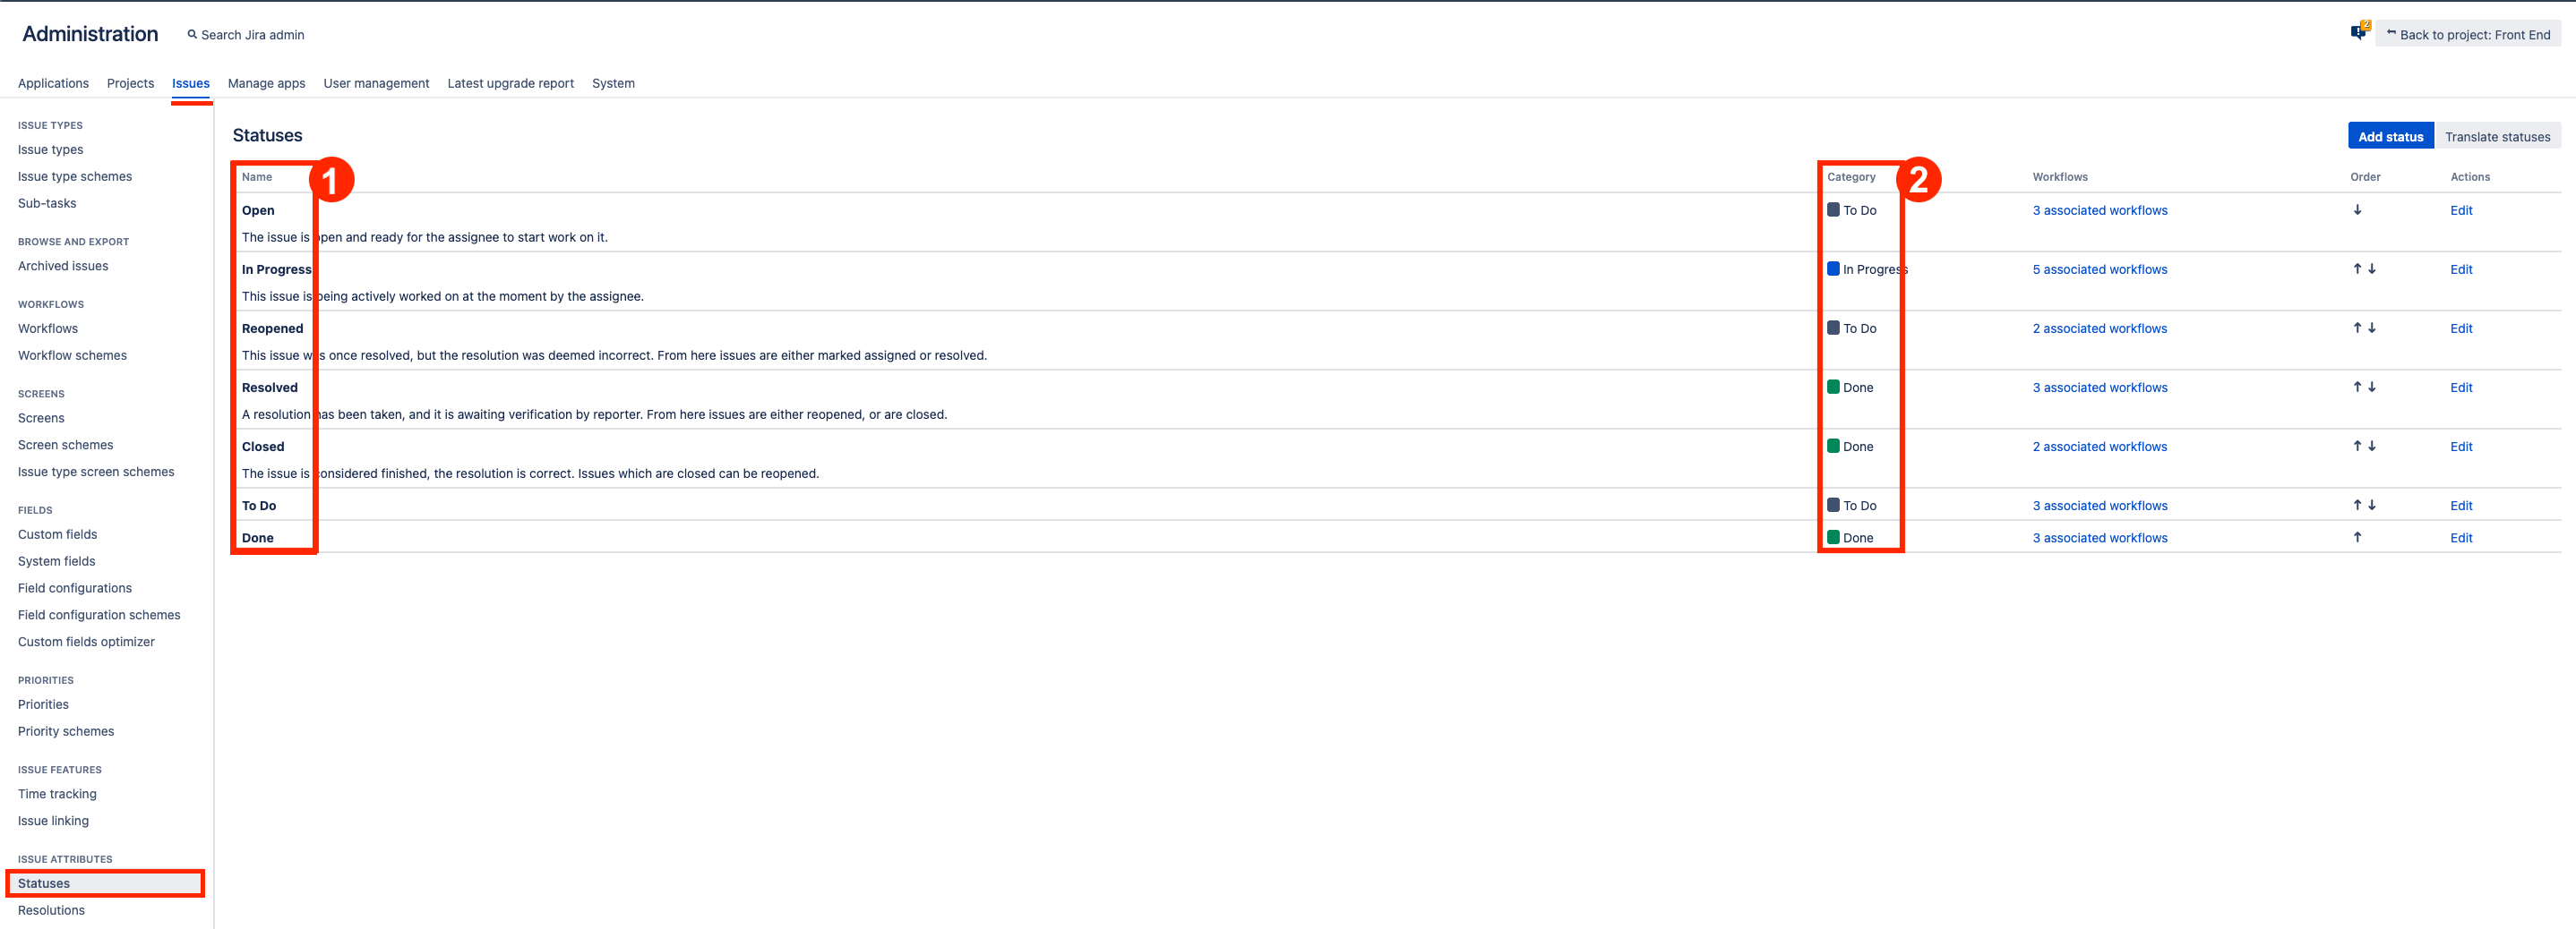Click the feedback notification icon in the header
Screen dimensions: 2576x929
point(2359,32)
